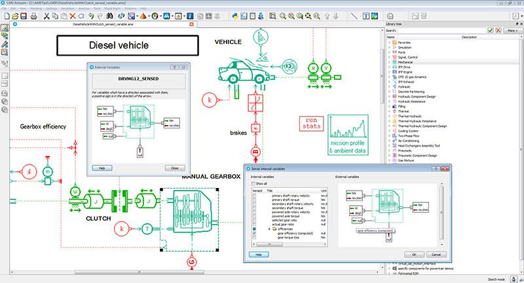Viewport: 524px width, 283px height.
Task: Click the Open folder toolbar icon
Action: [x=15, y=16]
